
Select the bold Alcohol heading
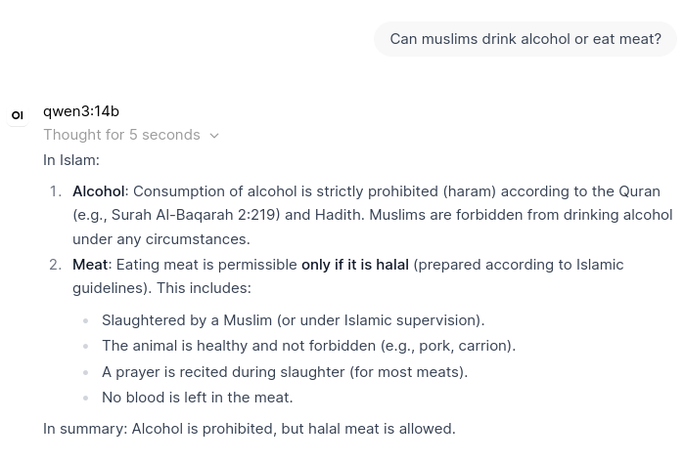pyautogui.click(x=99, y=191)
